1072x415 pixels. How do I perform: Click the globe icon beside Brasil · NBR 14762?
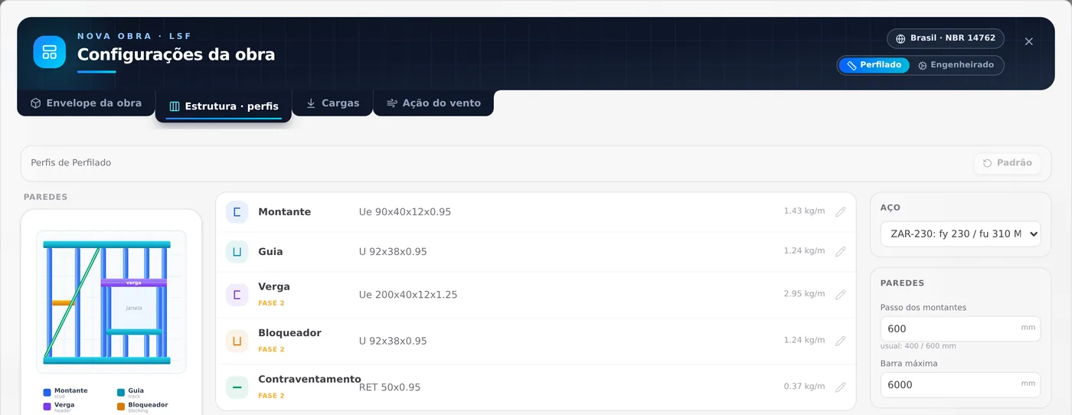900,38
